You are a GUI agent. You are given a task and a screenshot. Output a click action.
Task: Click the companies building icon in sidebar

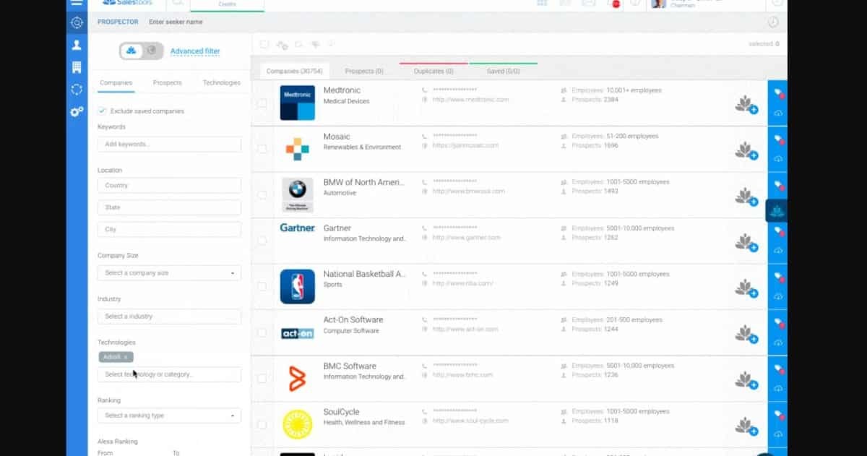click(x=77, y=67)
